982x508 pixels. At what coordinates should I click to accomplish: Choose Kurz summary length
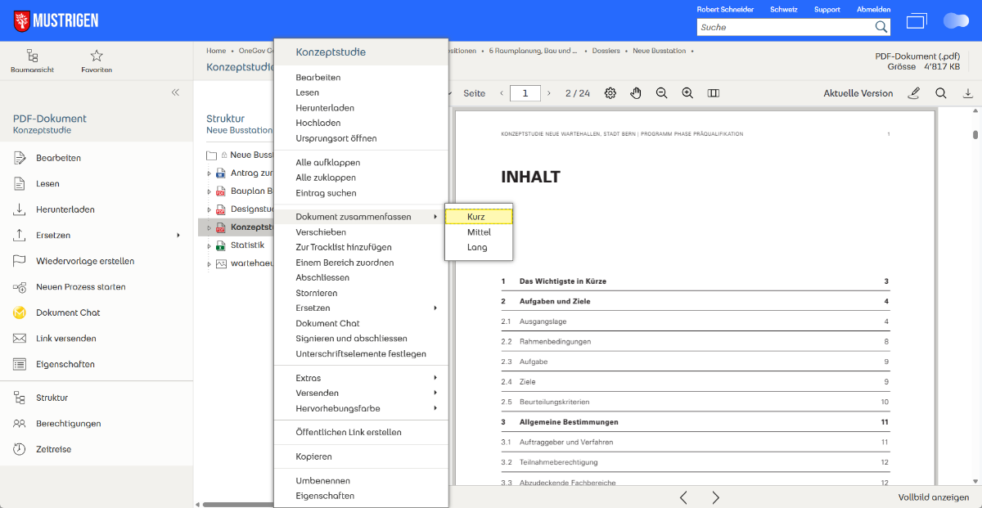pos(478,217)
